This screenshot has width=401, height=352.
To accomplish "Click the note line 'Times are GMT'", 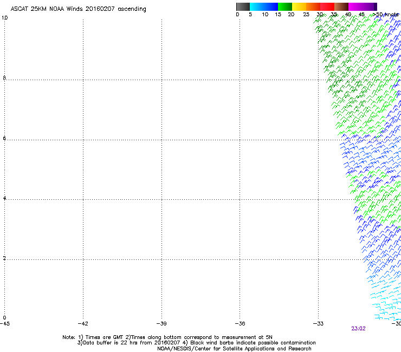I will coord(104,337).
